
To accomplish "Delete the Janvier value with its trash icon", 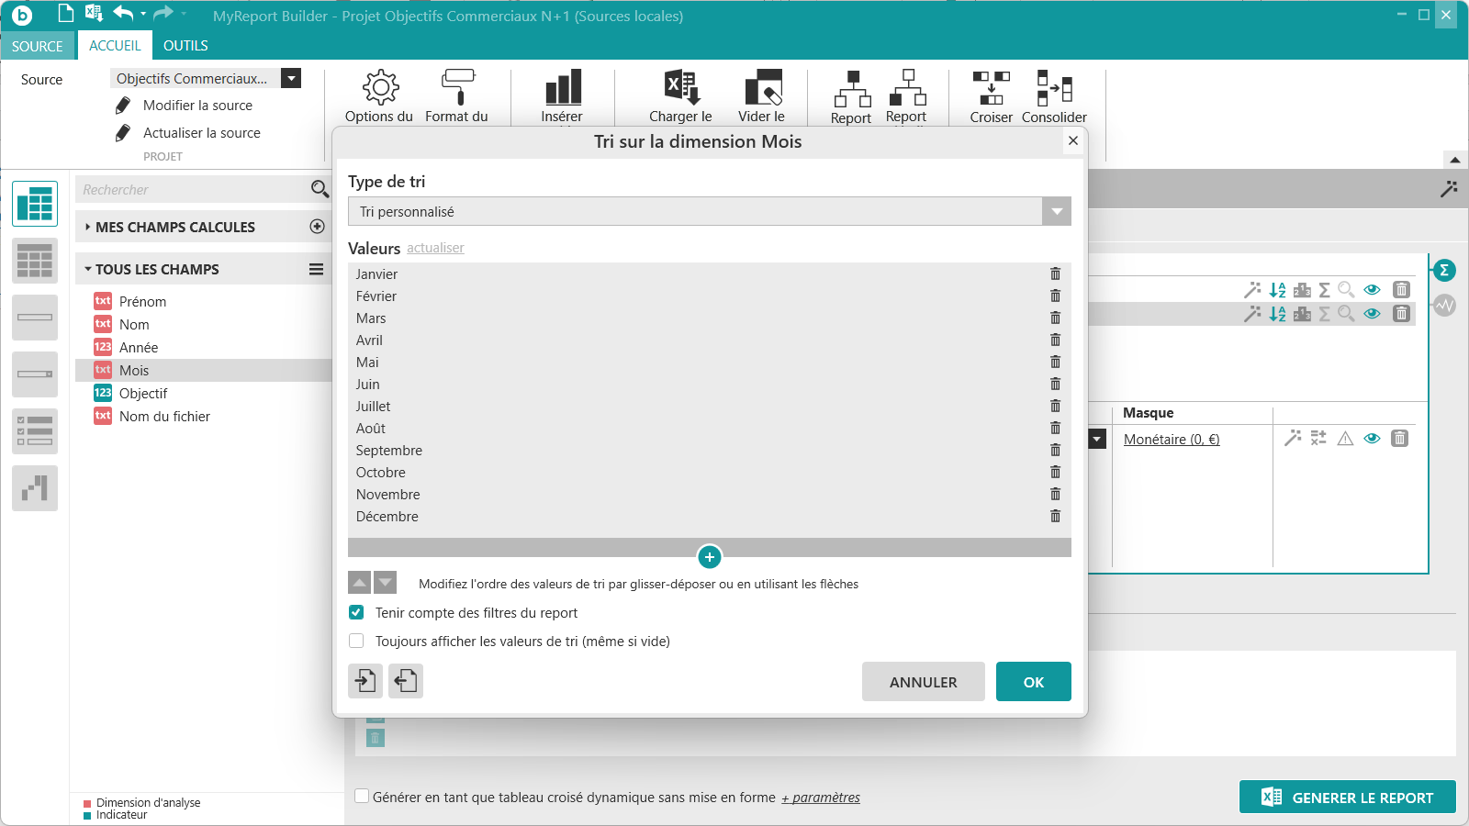I will click(x=1055, y=273).
